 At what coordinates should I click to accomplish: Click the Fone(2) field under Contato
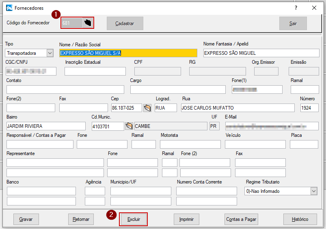(31, 108)
